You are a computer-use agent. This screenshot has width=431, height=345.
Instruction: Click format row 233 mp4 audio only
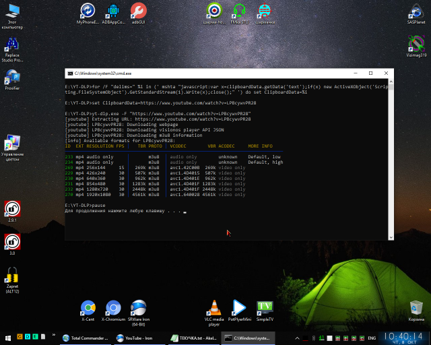[174, 157]
